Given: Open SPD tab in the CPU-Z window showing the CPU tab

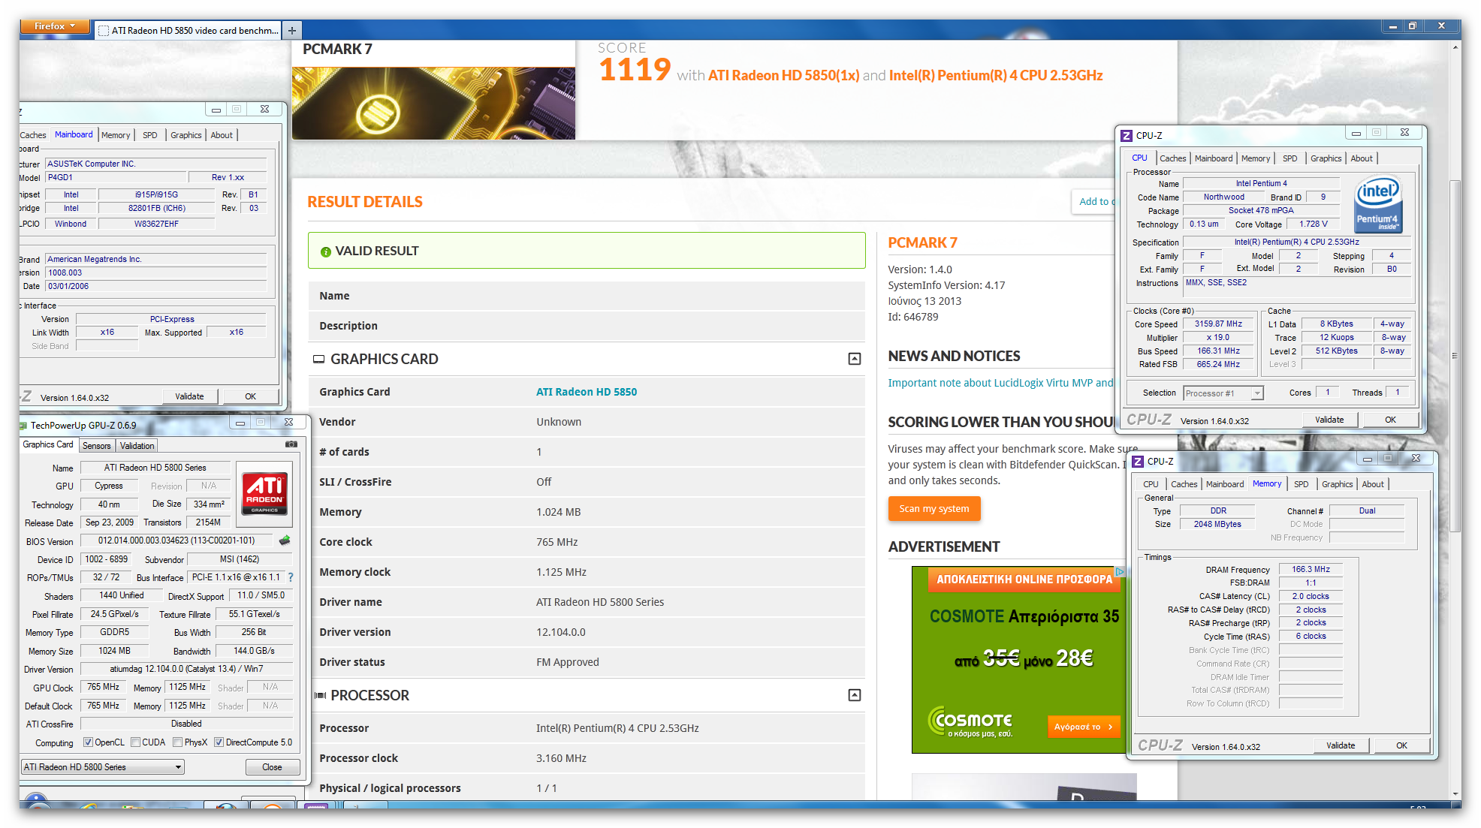Looking at the screenshot, I should tap(1289, 158).
